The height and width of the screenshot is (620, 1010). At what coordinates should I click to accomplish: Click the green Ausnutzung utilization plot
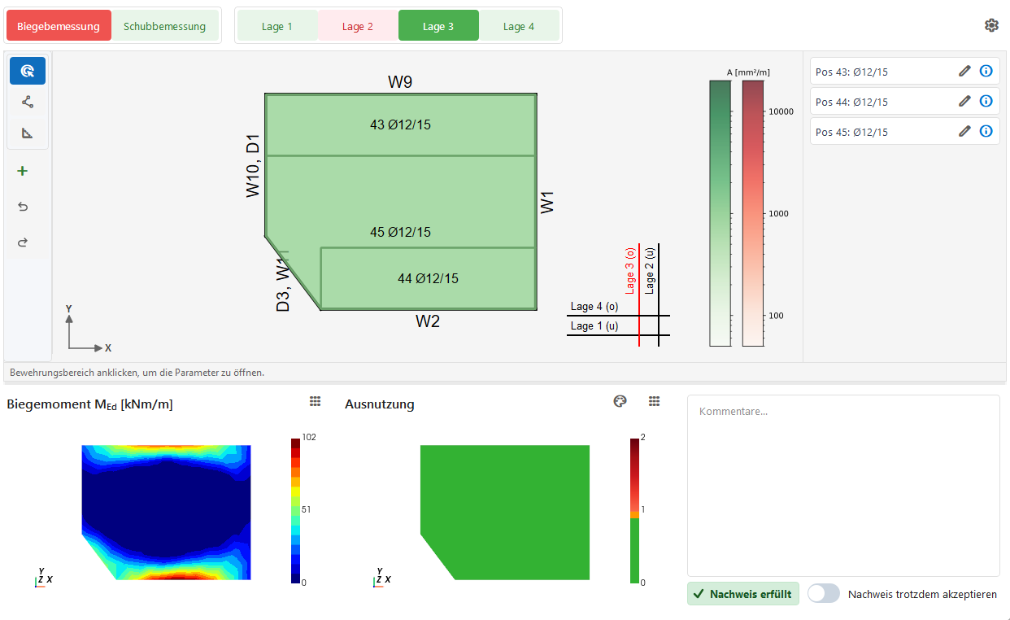pos(504,513)
